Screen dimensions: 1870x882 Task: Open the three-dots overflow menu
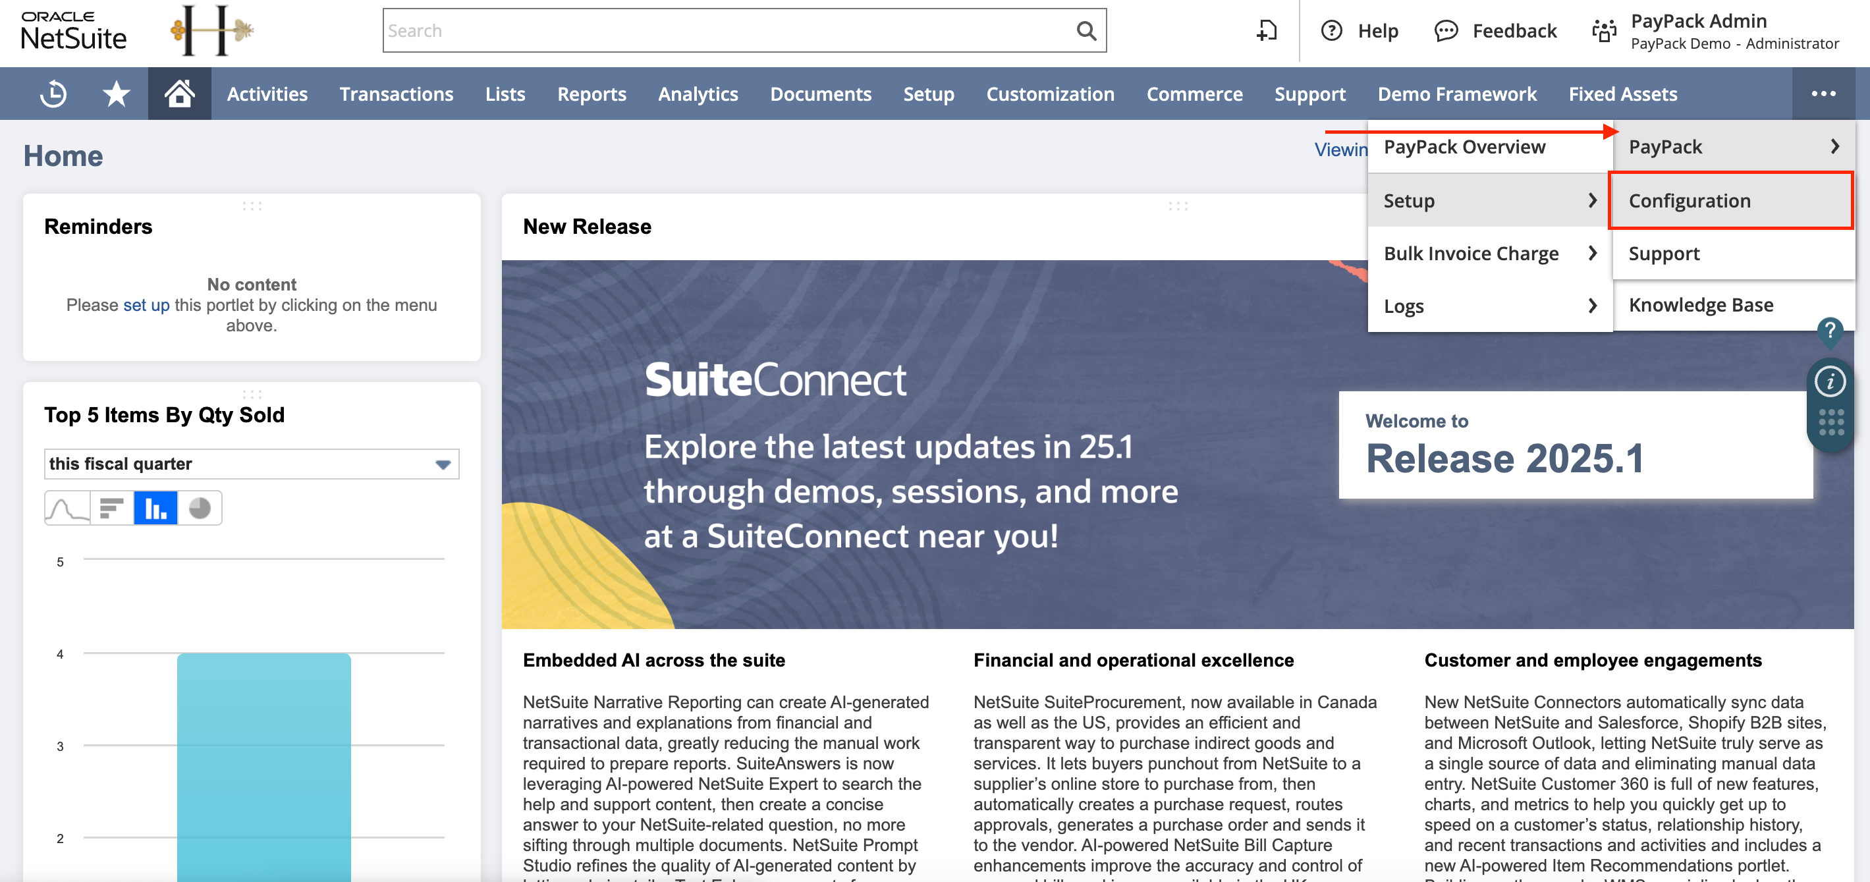click(x=1823, y=94)
